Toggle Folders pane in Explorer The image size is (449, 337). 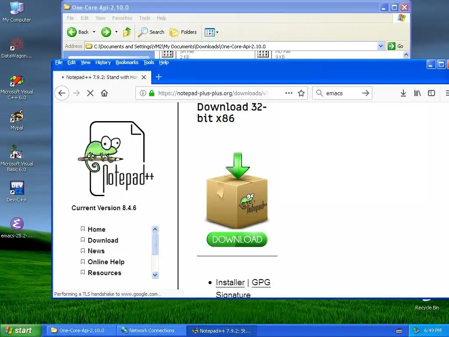coord(183,32)
